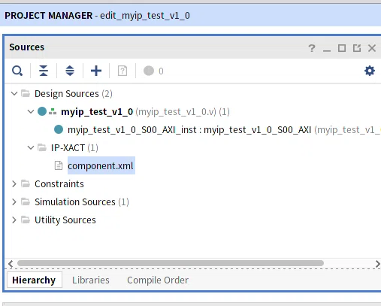Click the Design Sources folder icon
381x306 pixels.
26,93
